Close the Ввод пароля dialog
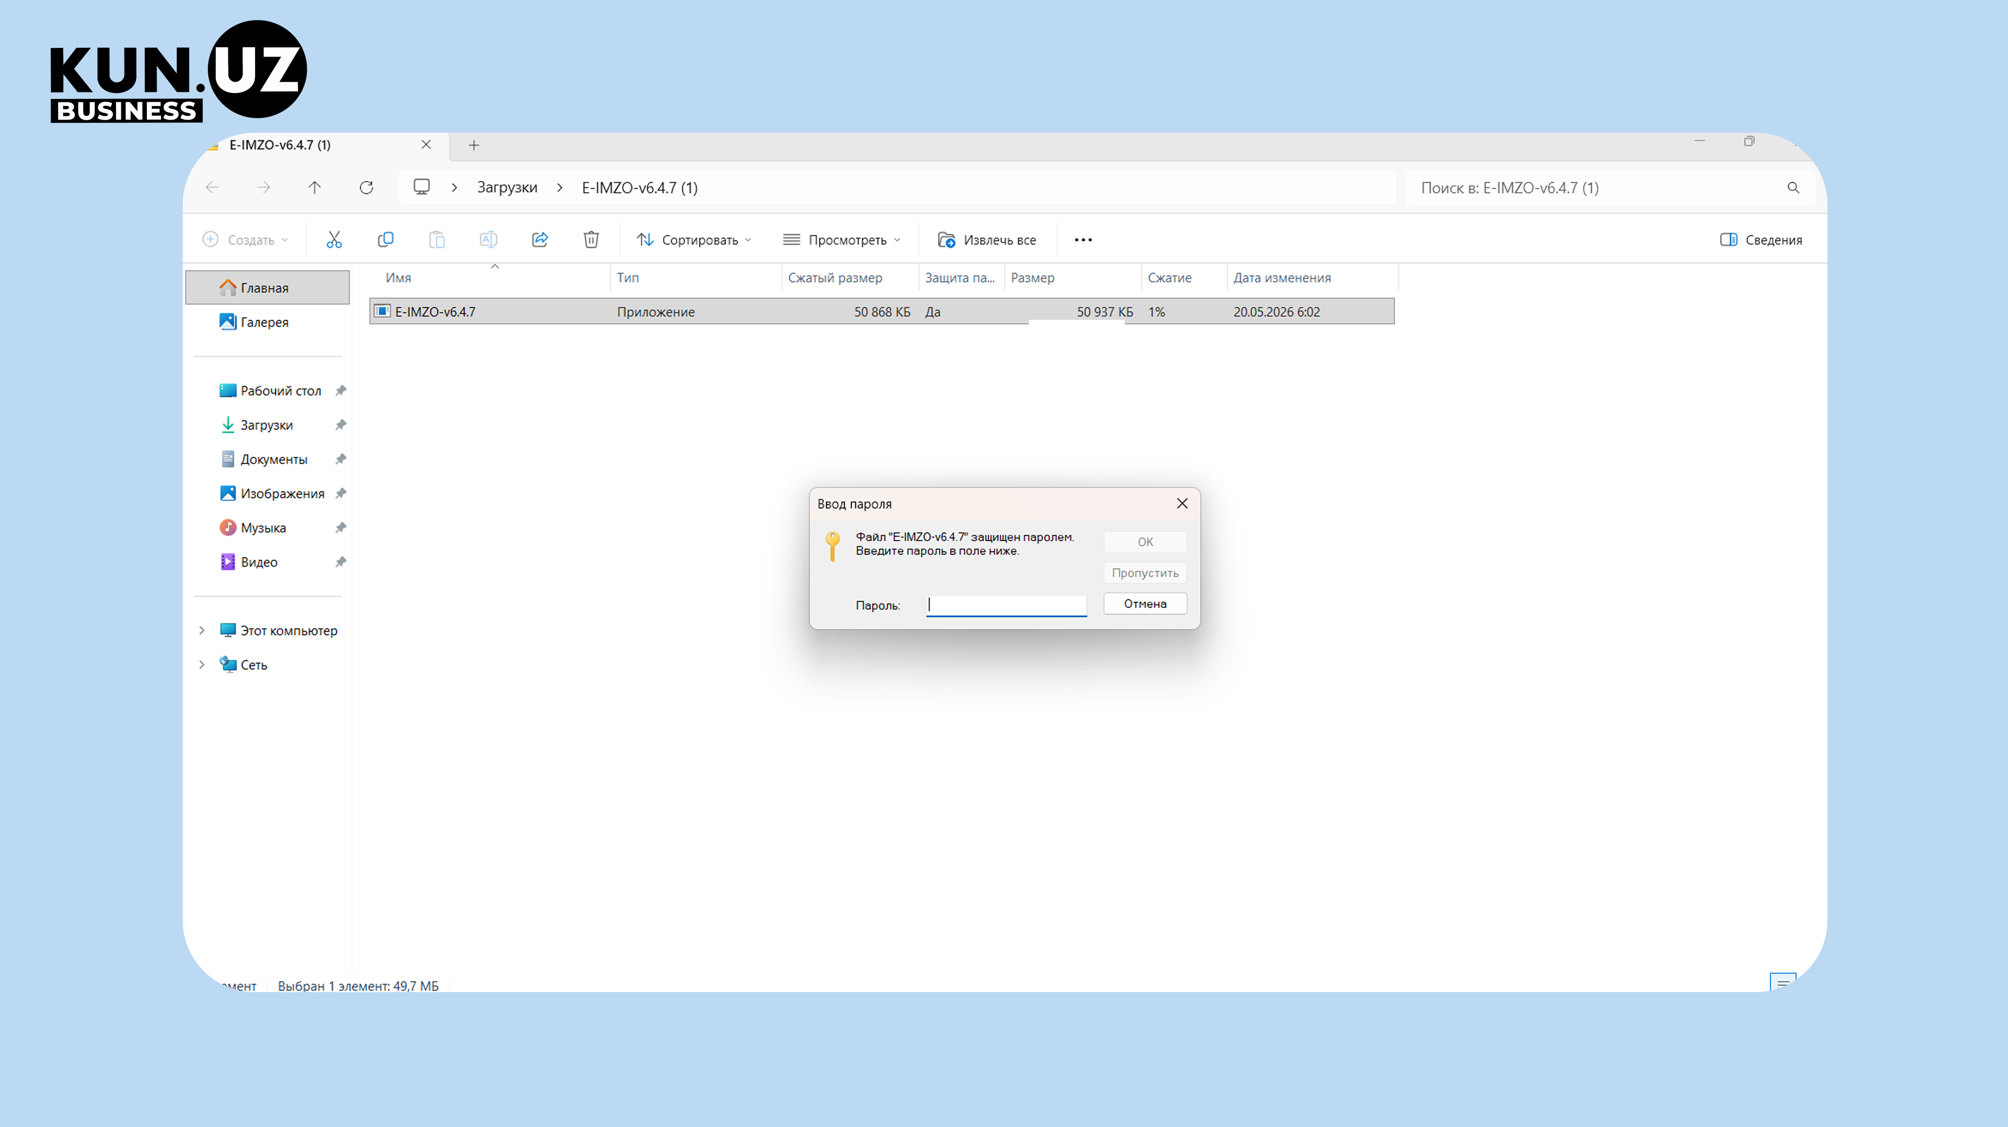 [x=1182, y=504]
